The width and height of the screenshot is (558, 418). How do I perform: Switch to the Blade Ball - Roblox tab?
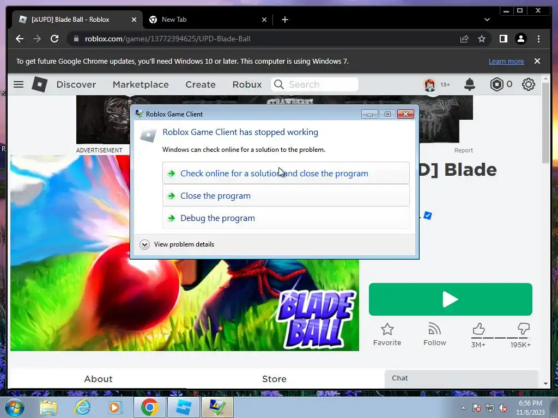pyautogui.click(x=77, y=20)
